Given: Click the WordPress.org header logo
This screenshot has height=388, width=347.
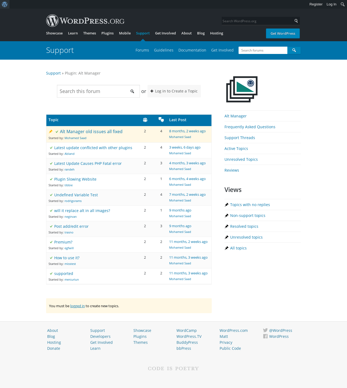Looking at the screenshot, I should tap(85, 21).
